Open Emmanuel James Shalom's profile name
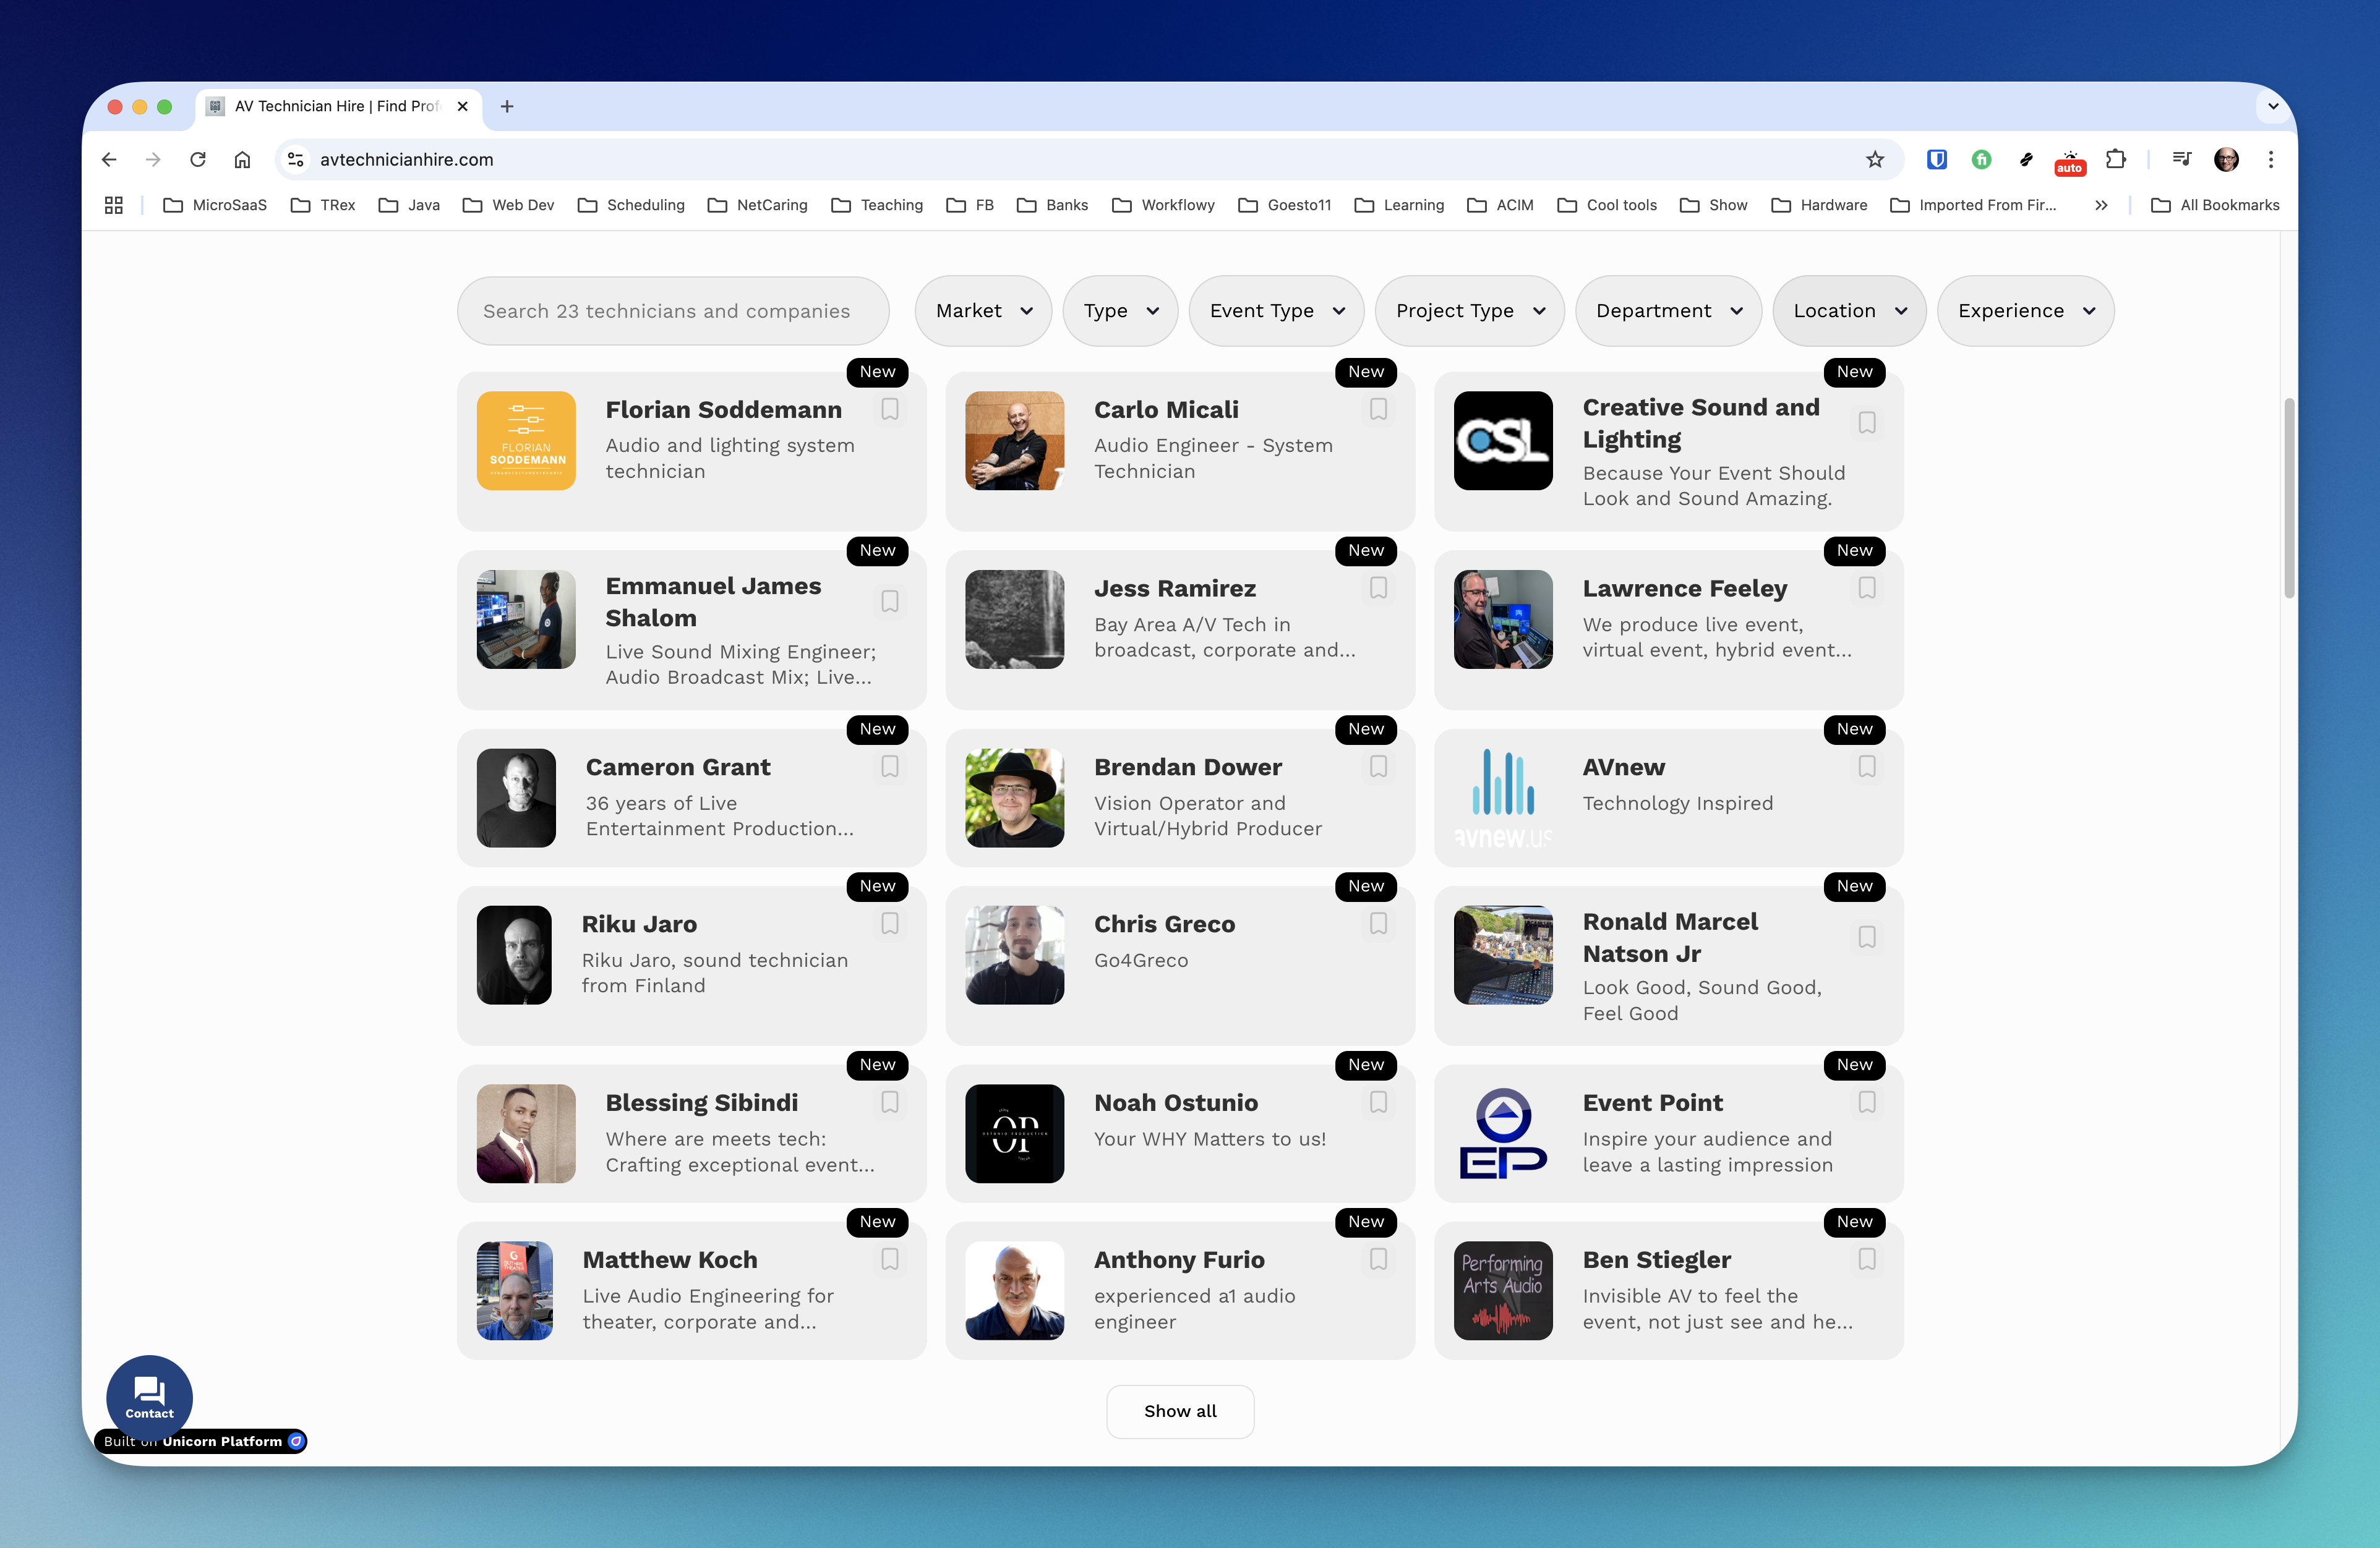 [713, 602]
